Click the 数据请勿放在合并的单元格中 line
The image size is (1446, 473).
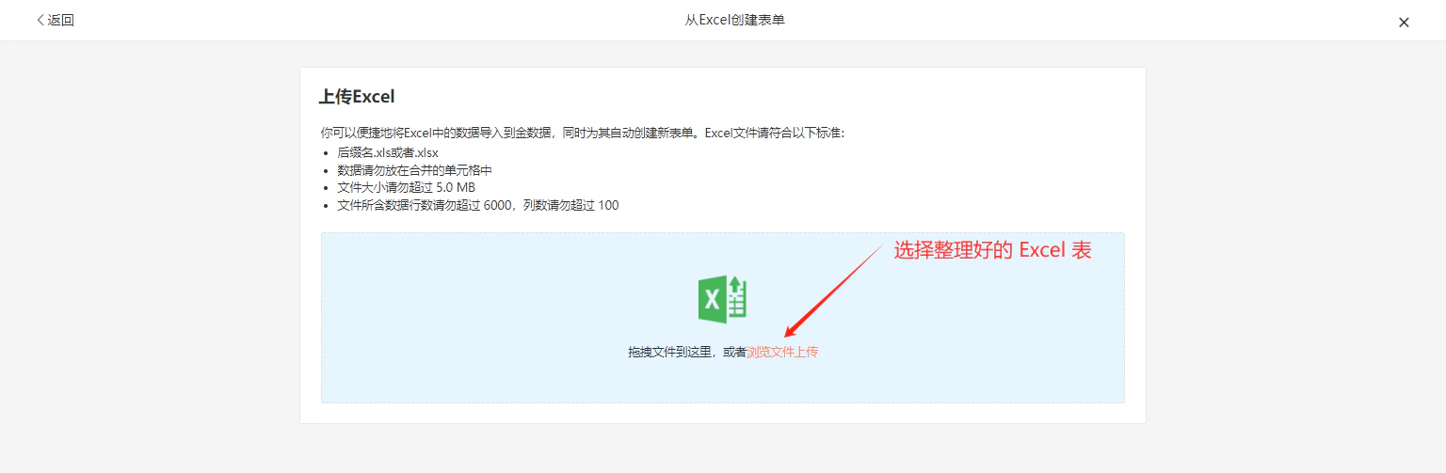click(414, 169)
